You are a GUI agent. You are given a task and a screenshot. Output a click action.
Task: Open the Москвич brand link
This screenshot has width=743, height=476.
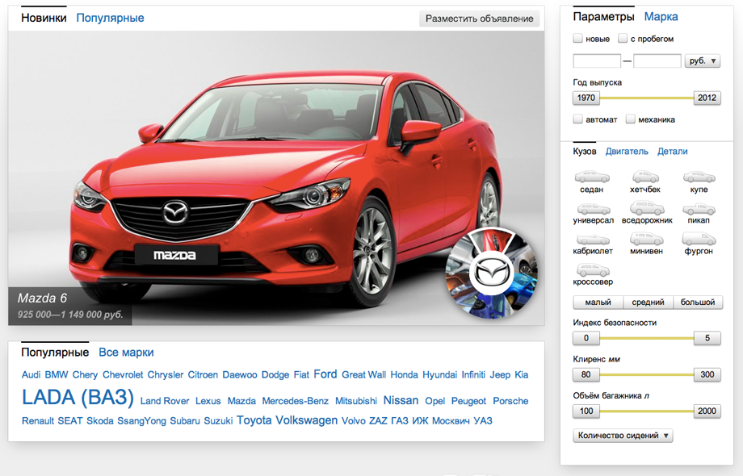[451, 421]
